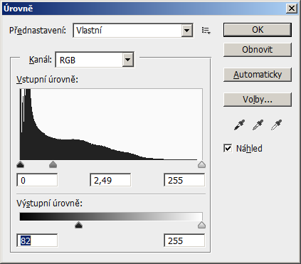301x264 pixels.
Task: Click the output black level slider
Action: click(x=78, y=225)
